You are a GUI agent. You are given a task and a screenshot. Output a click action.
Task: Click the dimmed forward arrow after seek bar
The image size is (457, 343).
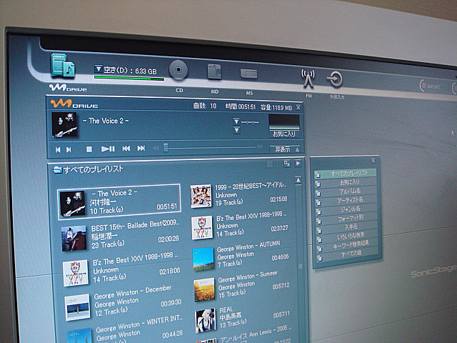[260, 146]
